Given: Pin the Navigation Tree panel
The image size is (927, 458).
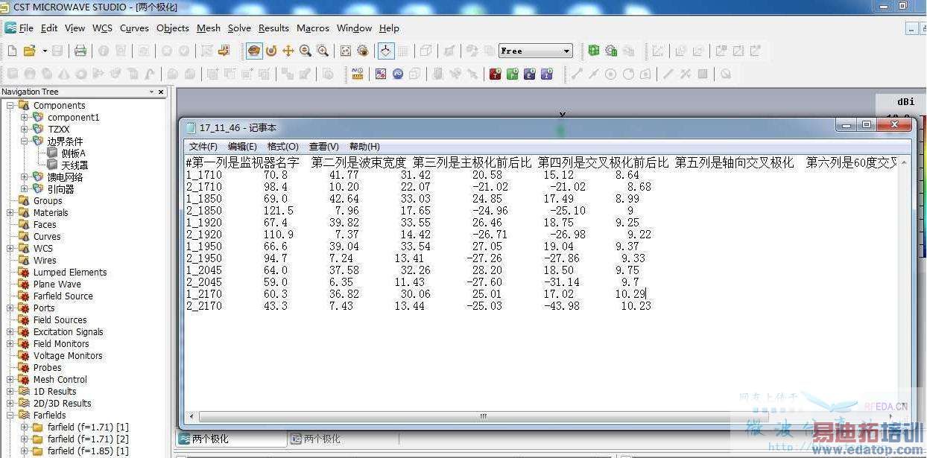Looking at the screenshot, I should (x=151, y=92).
